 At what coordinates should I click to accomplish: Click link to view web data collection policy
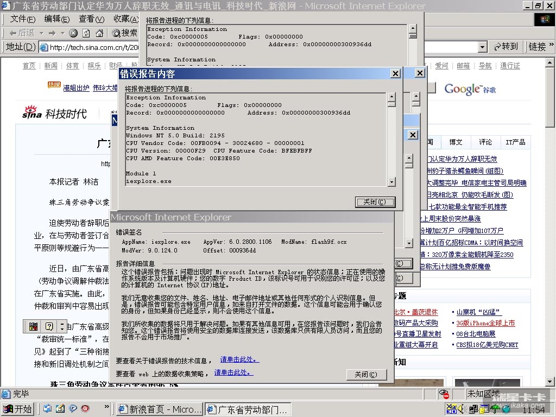point(233,372)
